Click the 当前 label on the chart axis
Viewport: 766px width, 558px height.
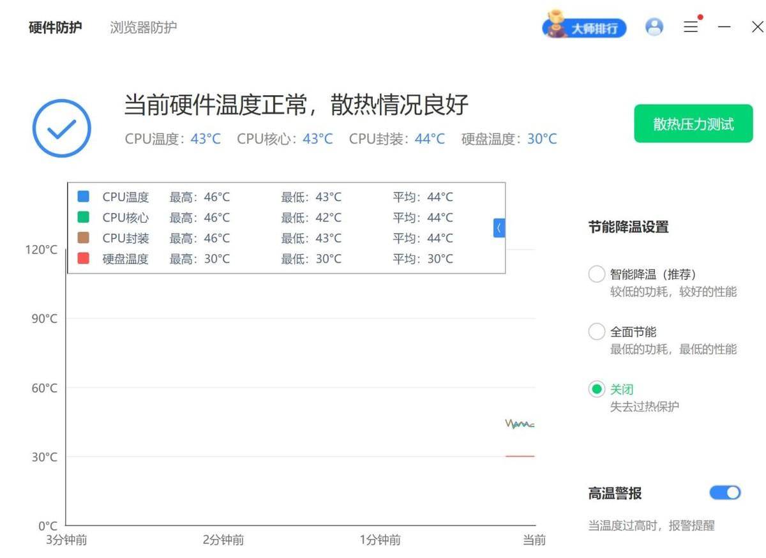(x=534, y=540)
